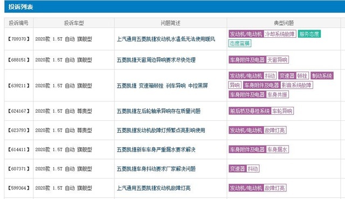Screen dimensions: 345x199
Task: Select 变速器 tag in row 607371
Action: point(237,169)
